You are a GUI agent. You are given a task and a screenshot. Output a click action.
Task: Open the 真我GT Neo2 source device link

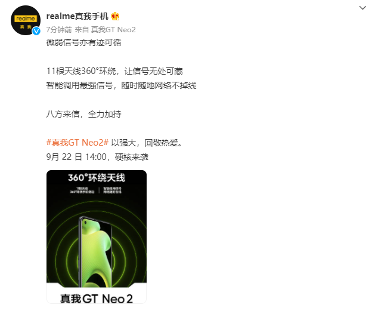pyautogui.click(x=113, y=30)
